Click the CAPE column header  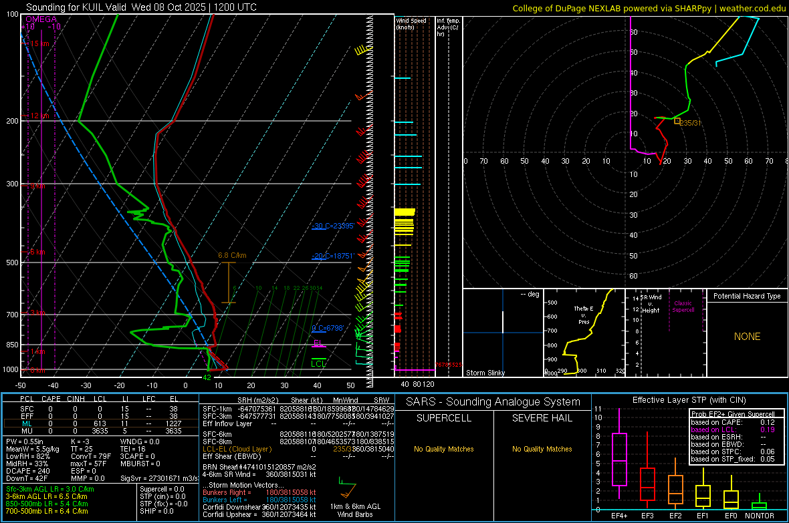point(51,399)
